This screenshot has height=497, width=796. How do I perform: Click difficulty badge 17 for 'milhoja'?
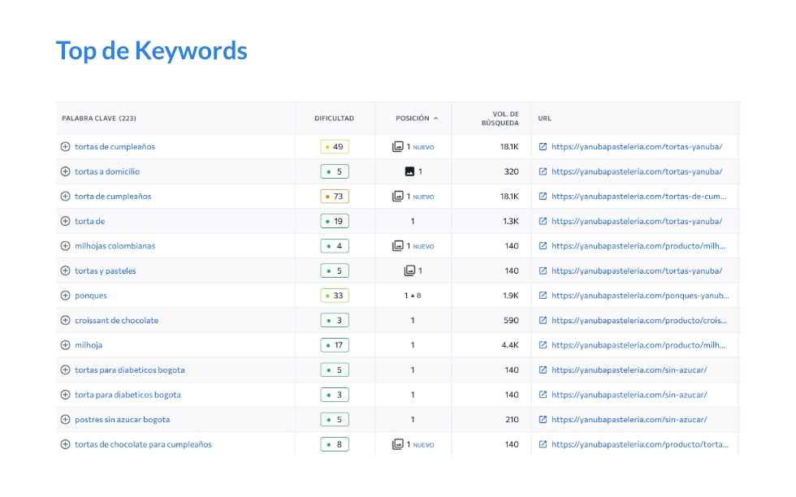335,345
